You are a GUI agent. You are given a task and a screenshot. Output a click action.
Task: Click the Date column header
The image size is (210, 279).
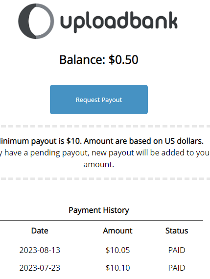[x=40, y=230]
